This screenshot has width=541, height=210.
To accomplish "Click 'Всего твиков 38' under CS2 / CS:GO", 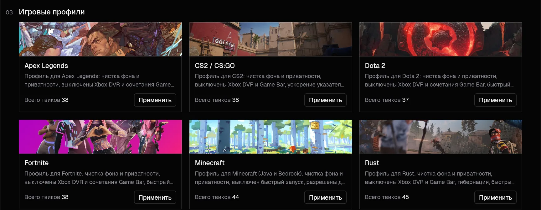I will click(x=217, y=100).
